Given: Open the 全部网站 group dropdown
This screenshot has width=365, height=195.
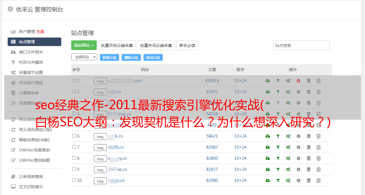Looking at the screenshot, I should tap(84, 57).
